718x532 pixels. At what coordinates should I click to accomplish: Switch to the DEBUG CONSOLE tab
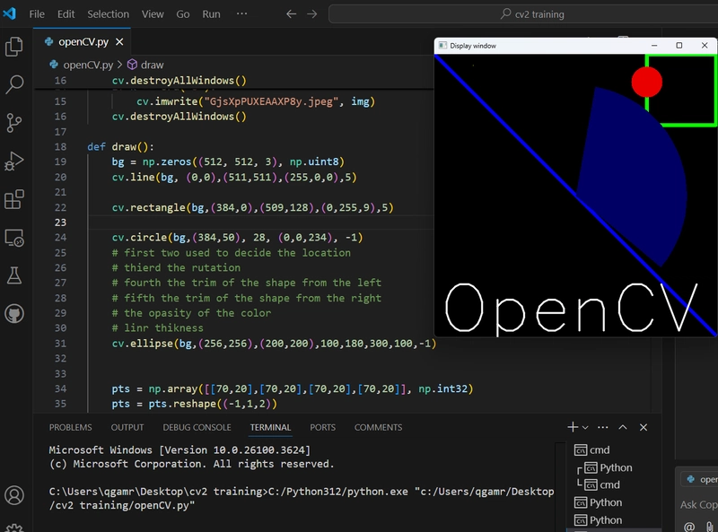[197, 427]
